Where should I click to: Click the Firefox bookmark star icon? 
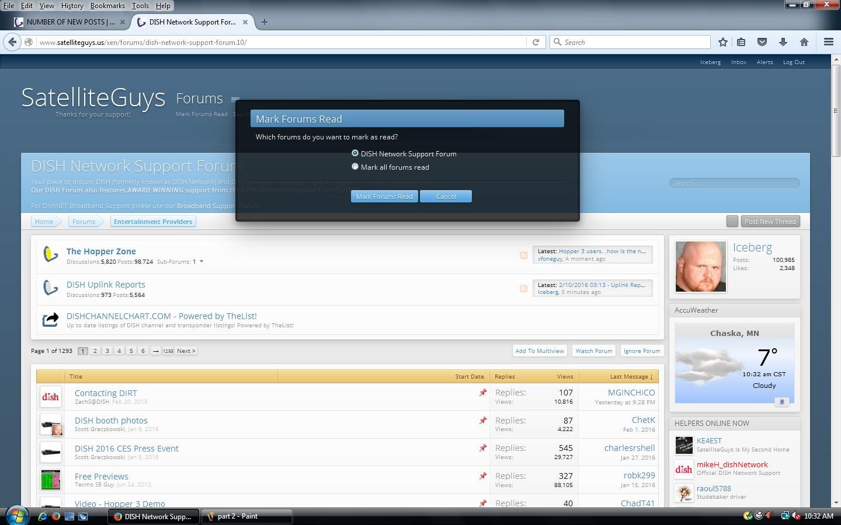coord(723,42)
